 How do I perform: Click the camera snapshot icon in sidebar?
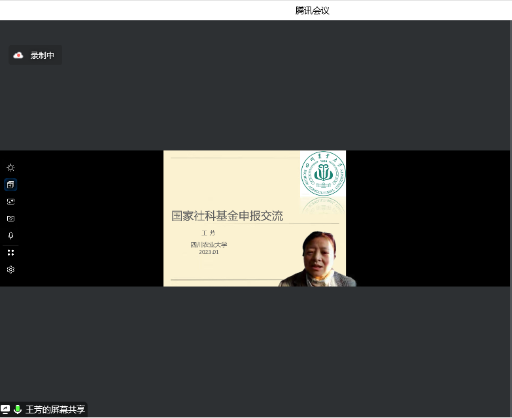10,218
